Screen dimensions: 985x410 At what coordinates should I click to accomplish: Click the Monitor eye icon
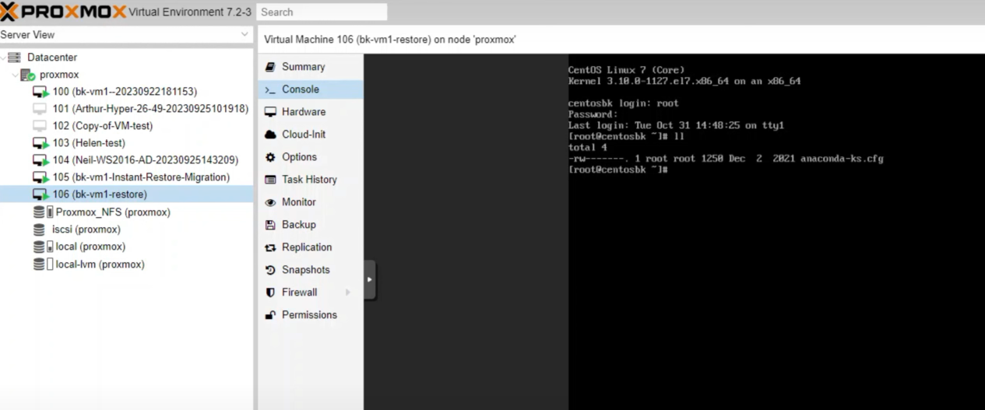coord(270,202)
